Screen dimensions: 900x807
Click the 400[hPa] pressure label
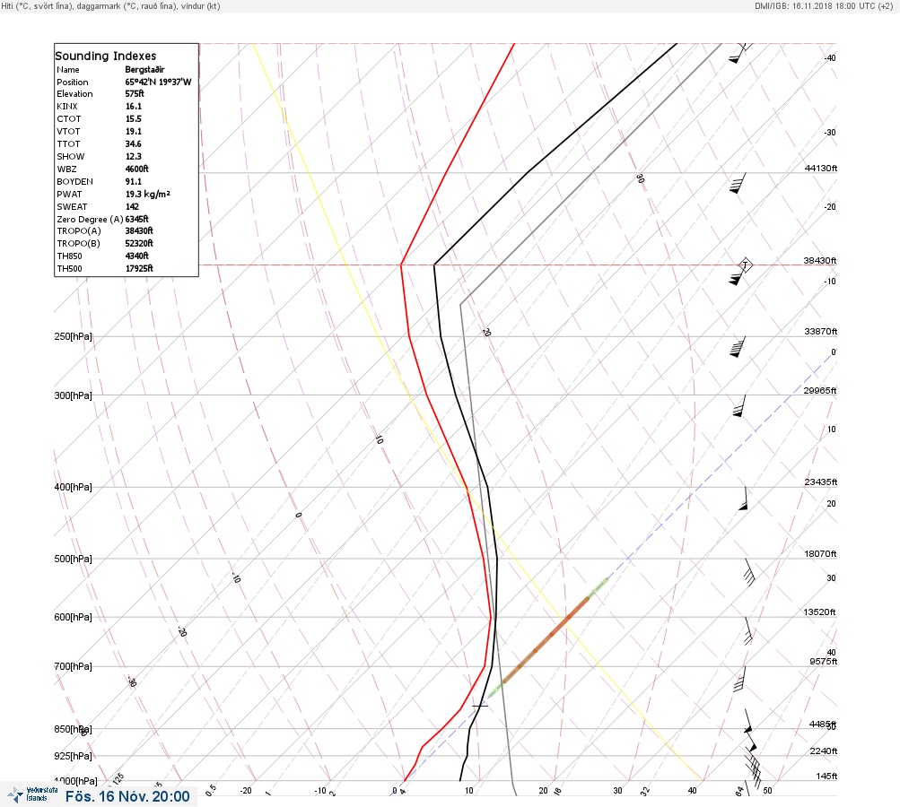[73, 488]
